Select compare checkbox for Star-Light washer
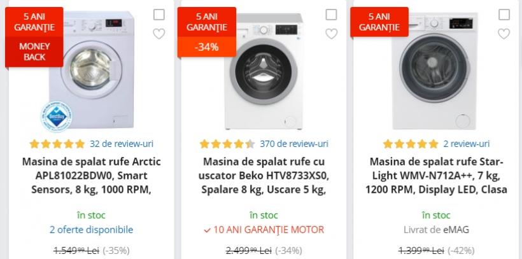This screenshot has width=522, height=259. tap(504, 15)
